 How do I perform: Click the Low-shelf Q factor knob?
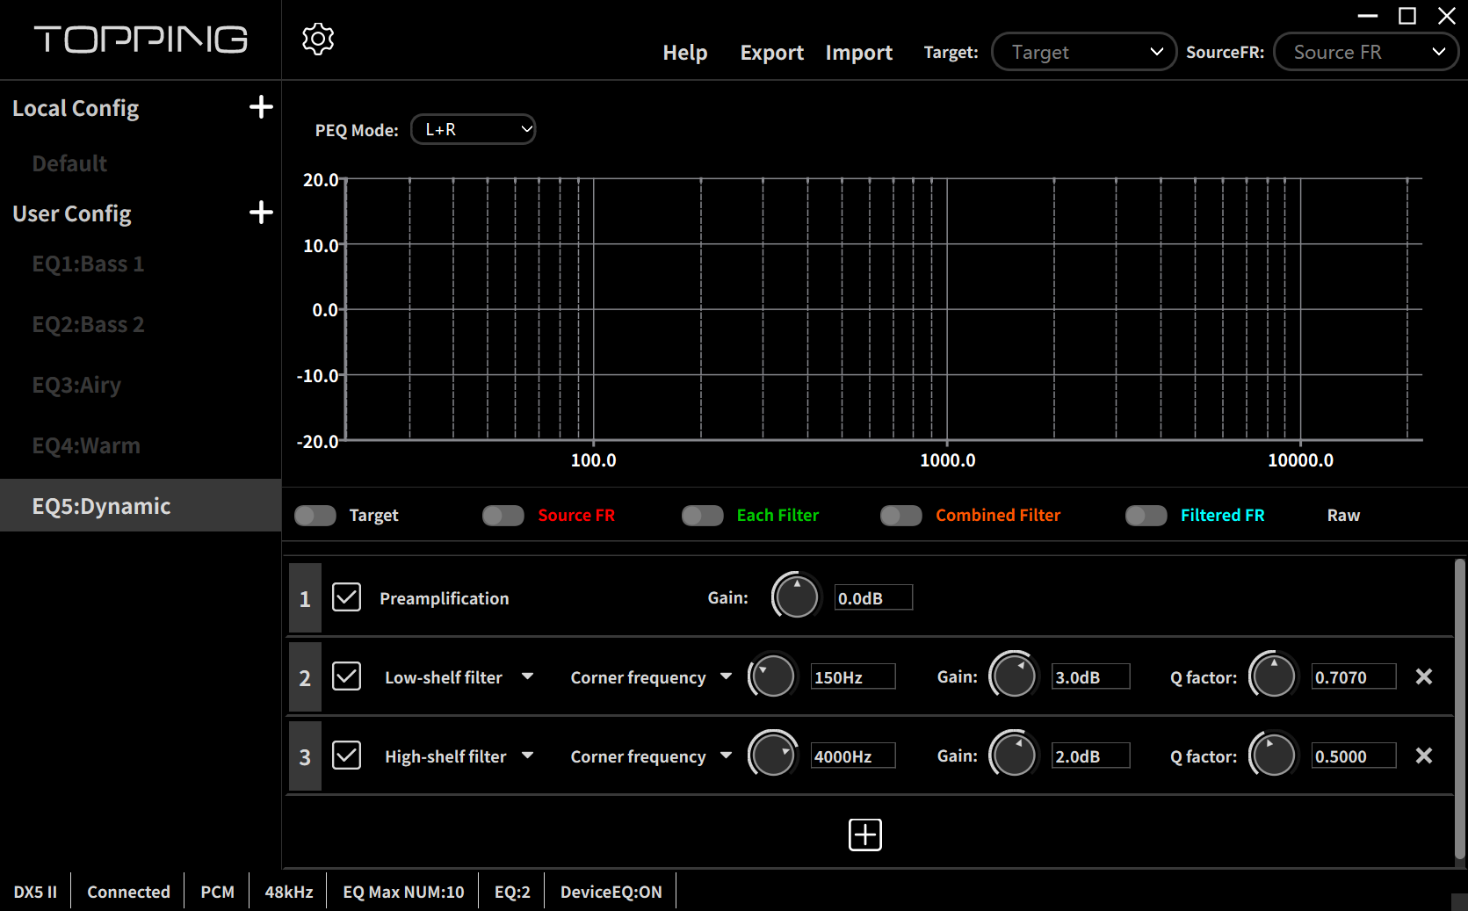(x=1274, y=676)
